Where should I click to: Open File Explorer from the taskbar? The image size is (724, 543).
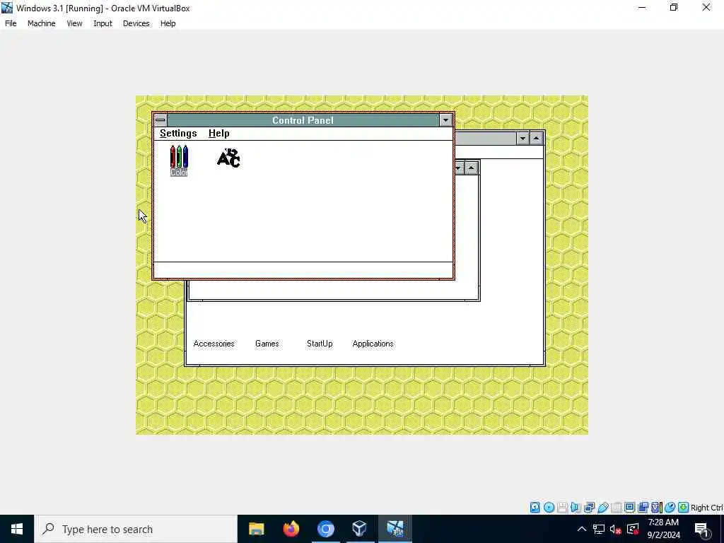coord(256,529)
